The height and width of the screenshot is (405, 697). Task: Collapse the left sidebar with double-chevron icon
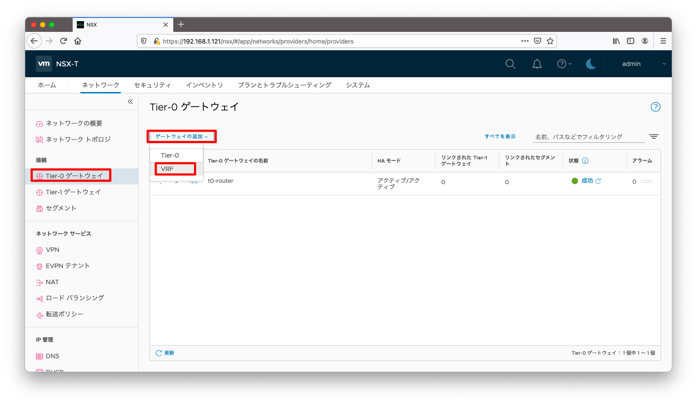pyautogui.click(x=130, y=101)
